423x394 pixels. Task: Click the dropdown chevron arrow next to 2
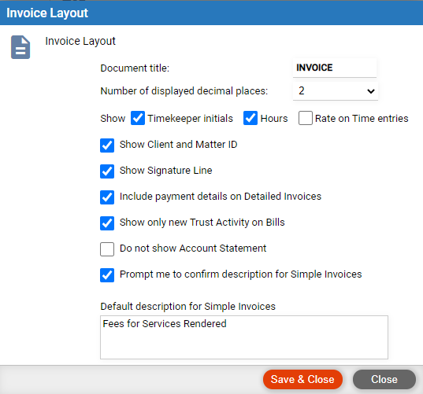point(371,91)
